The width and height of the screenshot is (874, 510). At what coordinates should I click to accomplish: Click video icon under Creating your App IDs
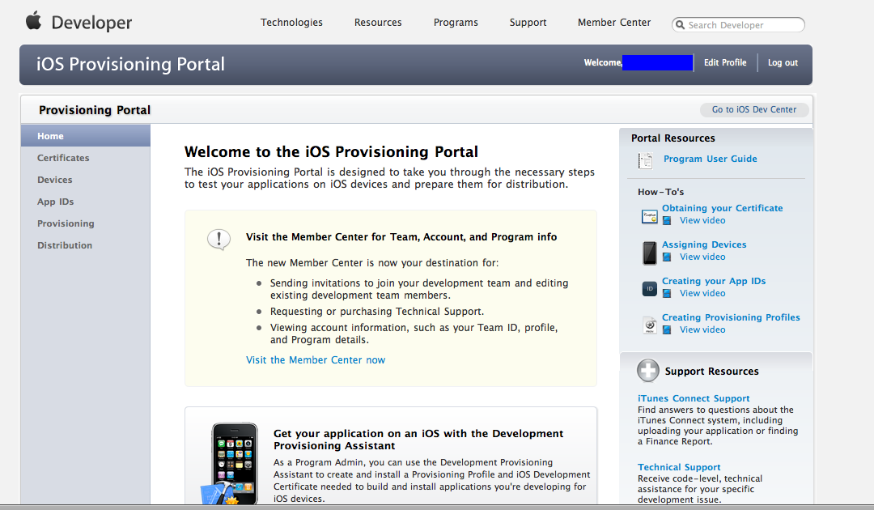coord(667,293)
